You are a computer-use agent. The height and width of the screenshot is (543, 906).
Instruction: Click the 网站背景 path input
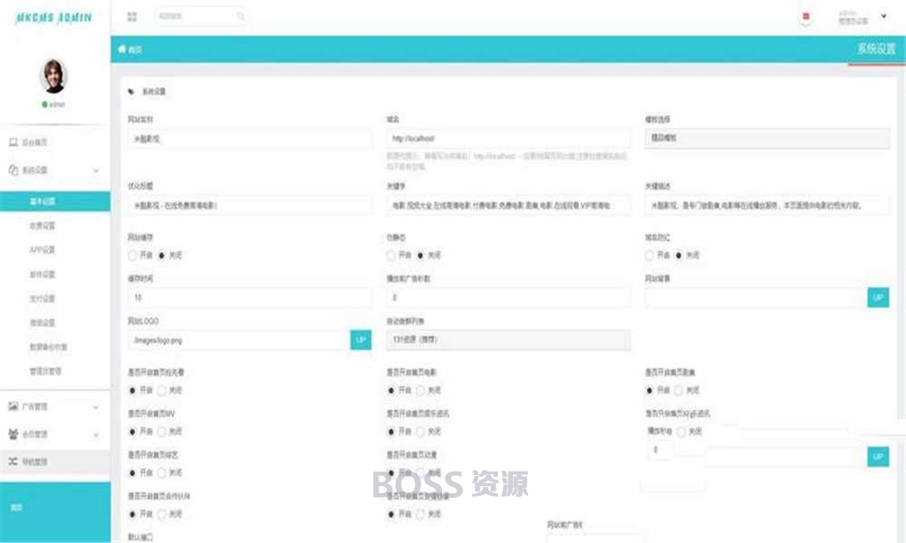pyautogui.click(x=756, y=298)
